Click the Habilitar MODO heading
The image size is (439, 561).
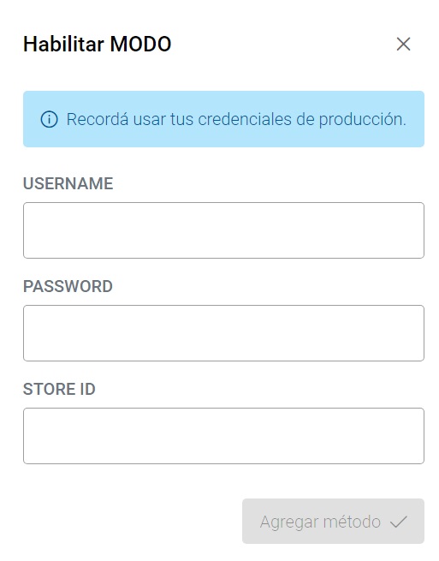pyautogui.click(x=98, y=44)
